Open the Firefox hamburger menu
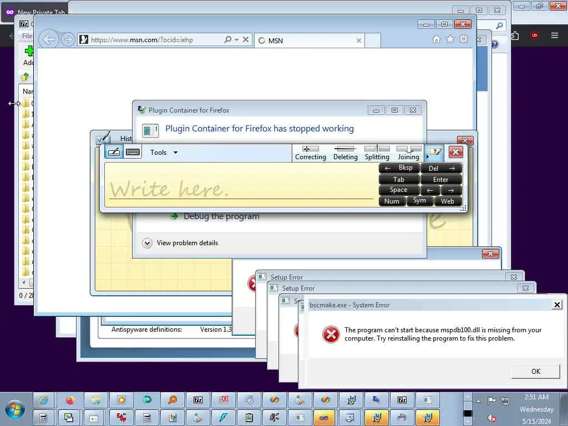The image size is (568, 426). coord(554,35)
